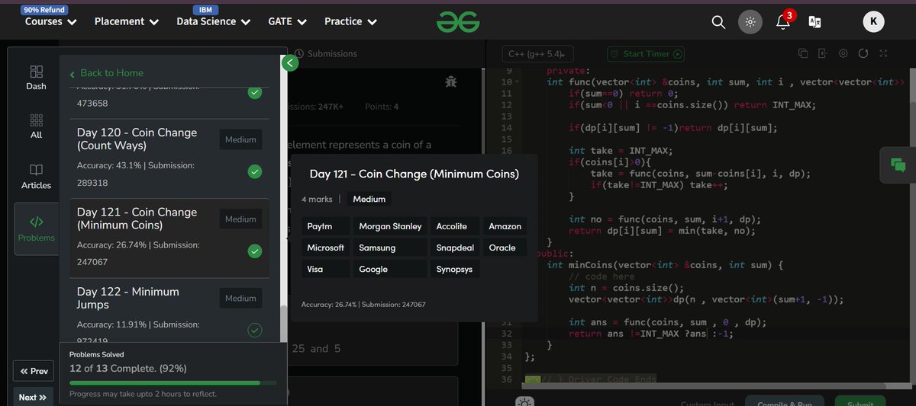
Task: Click the lightbulb hint icon below editor
Action: tap(524, 401)
